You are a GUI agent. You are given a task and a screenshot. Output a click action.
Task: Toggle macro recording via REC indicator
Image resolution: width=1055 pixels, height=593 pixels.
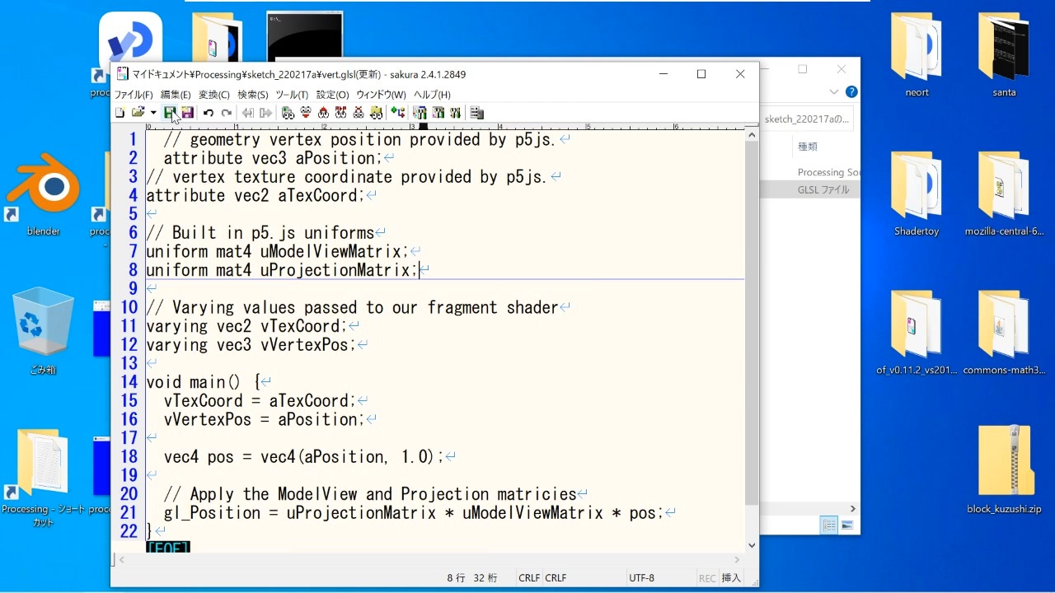click(x=707, y=577)
